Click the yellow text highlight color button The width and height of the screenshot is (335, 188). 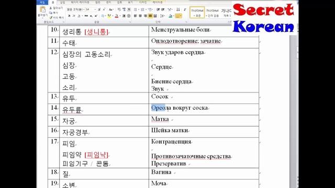(109, 16)
